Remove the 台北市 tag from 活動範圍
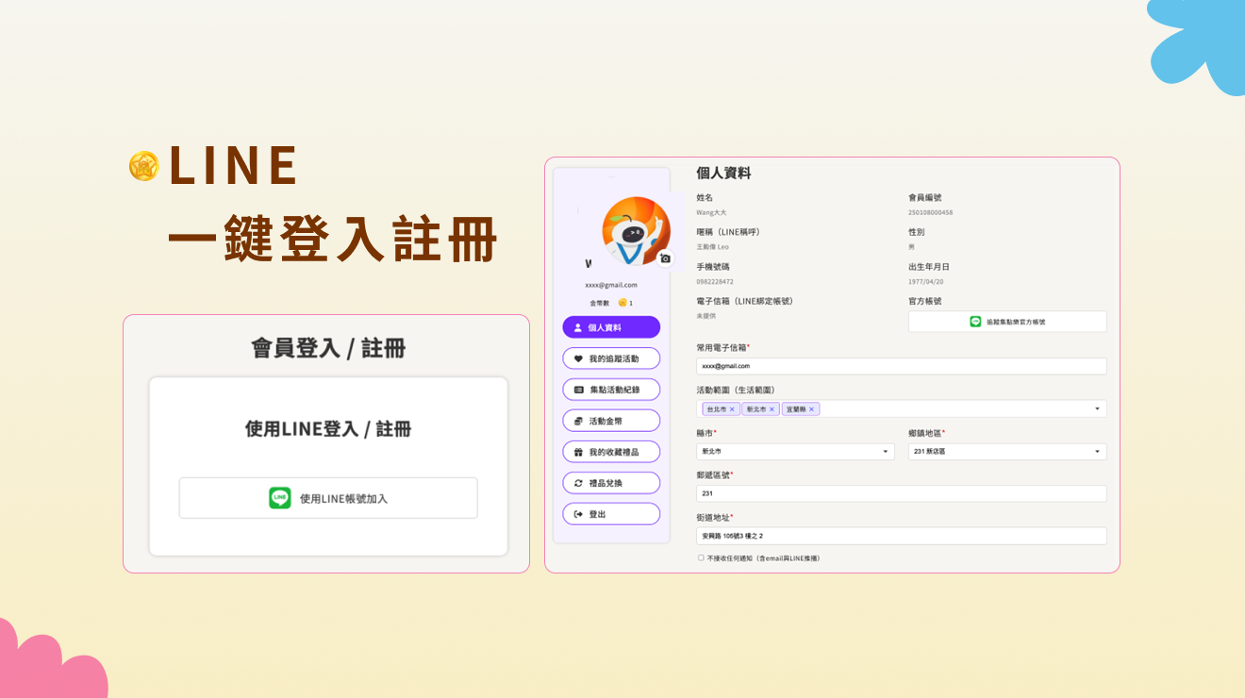Viewport: 1245px width, 698px height. coord(732,409)
